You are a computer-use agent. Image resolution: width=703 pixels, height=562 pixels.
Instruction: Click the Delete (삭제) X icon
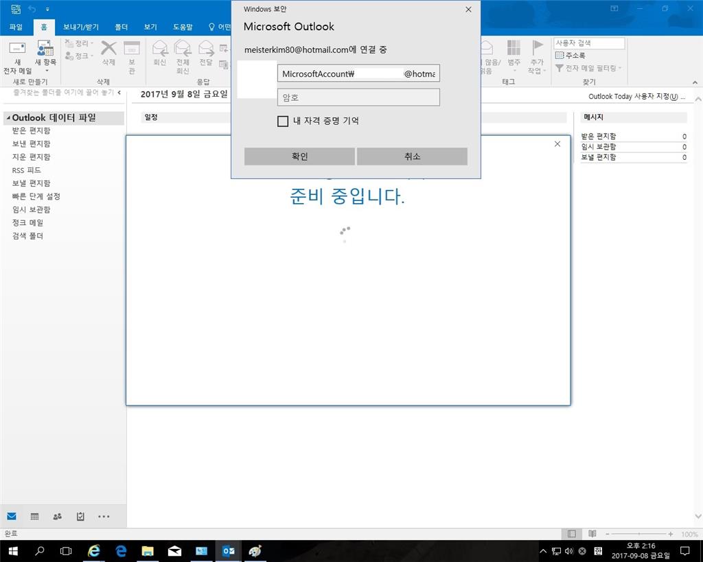pos(108,48)
